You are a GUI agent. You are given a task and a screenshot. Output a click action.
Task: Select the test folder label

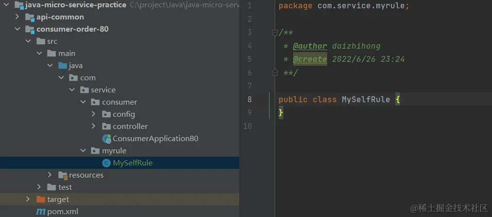tap(65, 187)
